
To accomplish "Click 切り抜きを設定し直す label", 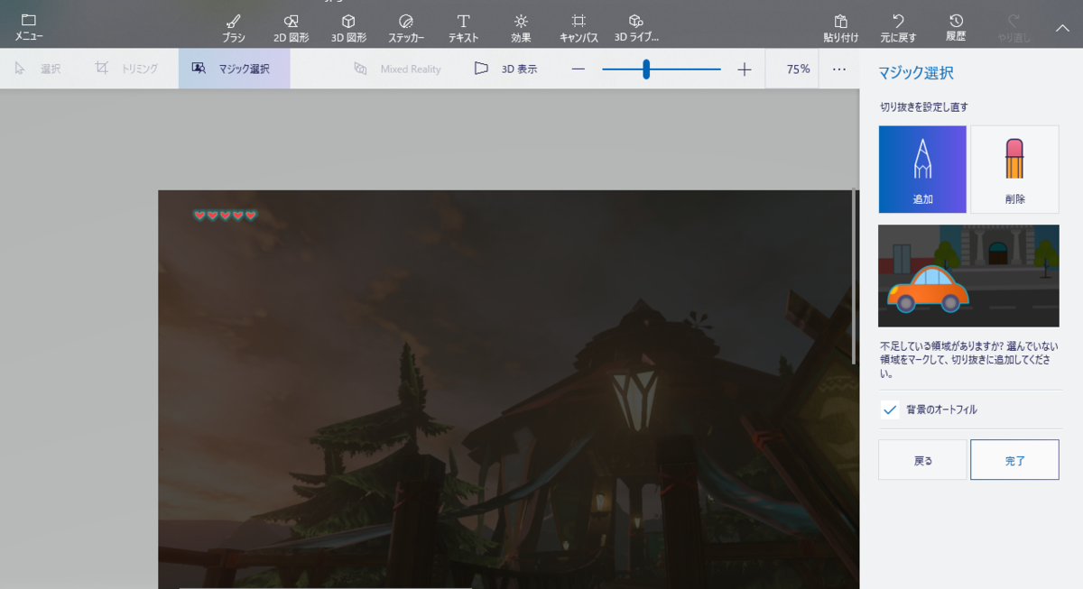I will [x=924, y=106].
